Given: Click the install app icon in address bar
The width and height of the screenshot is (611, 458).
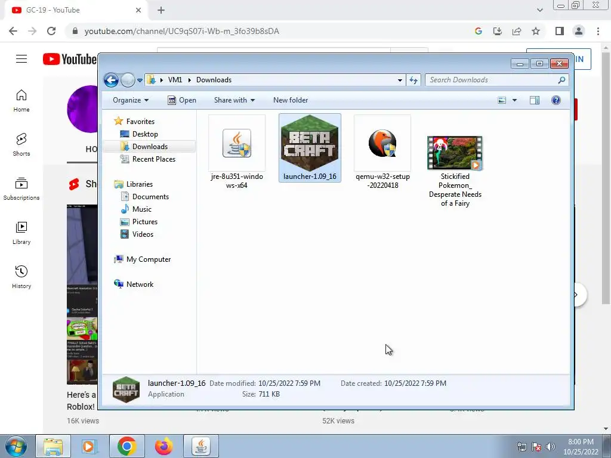Looking at the screenshot, I should tap(498, 31).
